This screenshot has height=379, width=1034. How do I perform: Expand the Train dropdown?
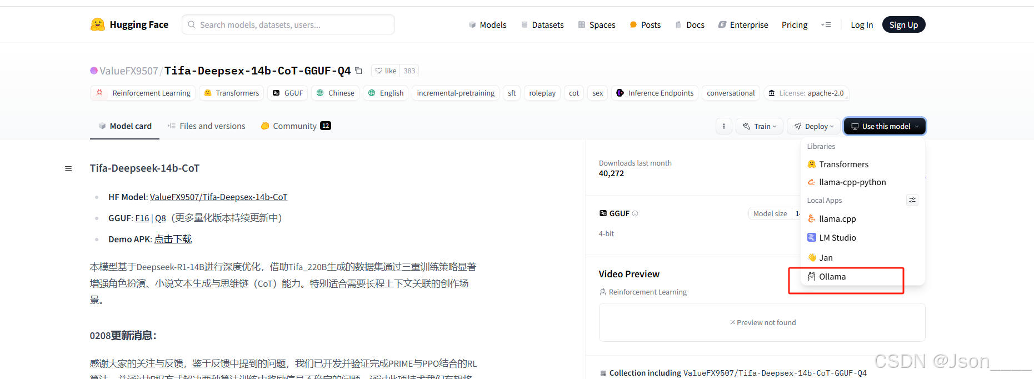(760, 126)
